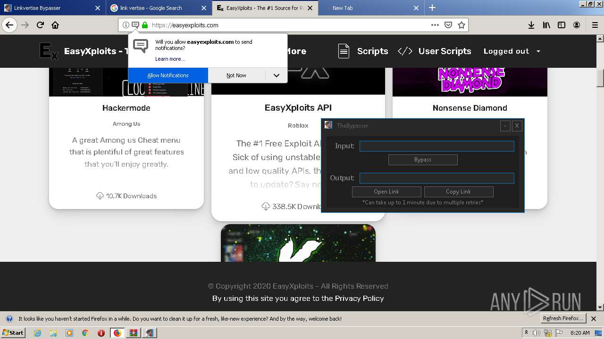This screenshot has width=604, height=339.
Task: Open the Firefox downloads panel
Action: point(531,25)
